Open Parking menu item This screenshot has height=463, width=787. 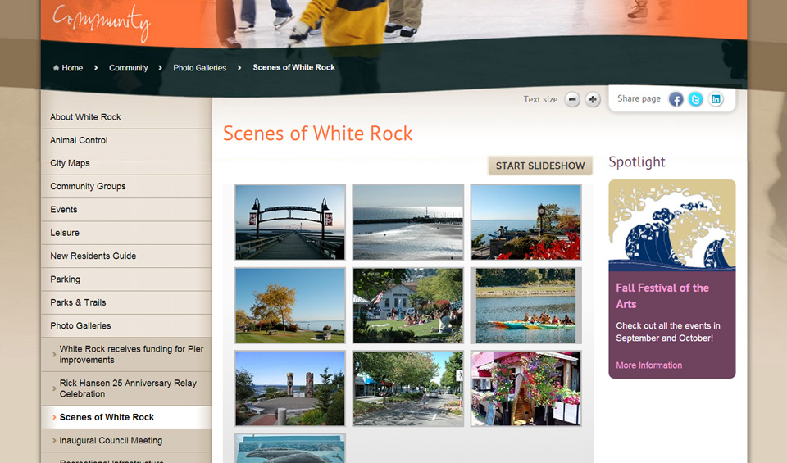click(x=126, y=279)
